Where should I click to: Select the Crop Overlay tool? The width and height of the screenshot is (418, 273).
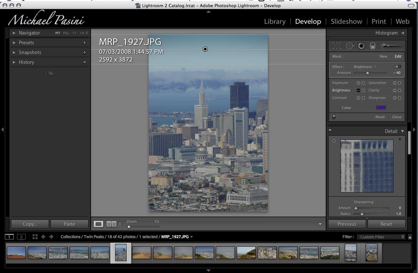[x=337, y=46]
